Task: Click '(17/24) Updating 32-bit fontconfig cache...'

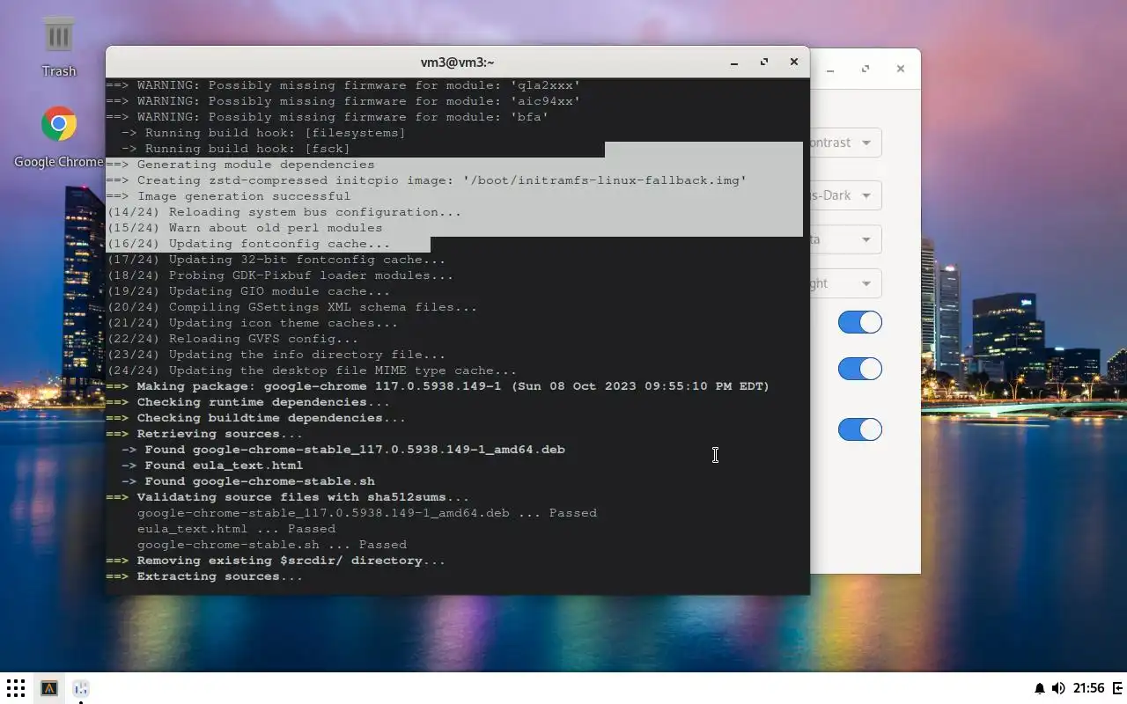Action: coord(276,260)
